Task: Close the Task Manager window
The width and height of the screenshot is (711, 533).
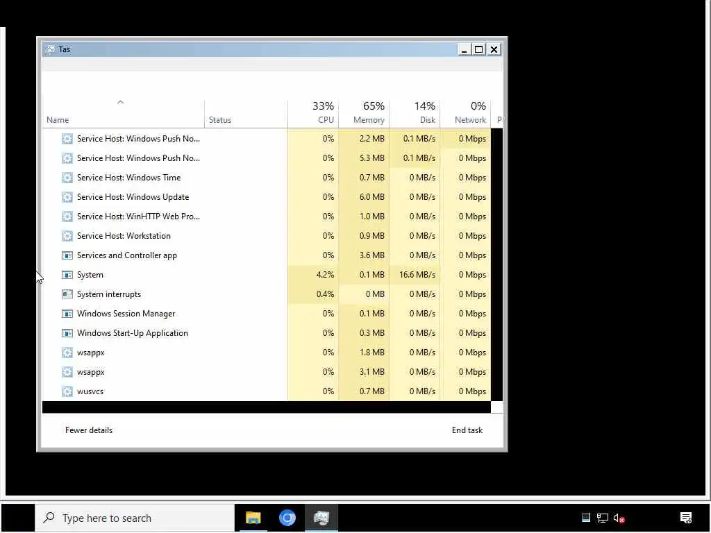Action: [494, 49]
